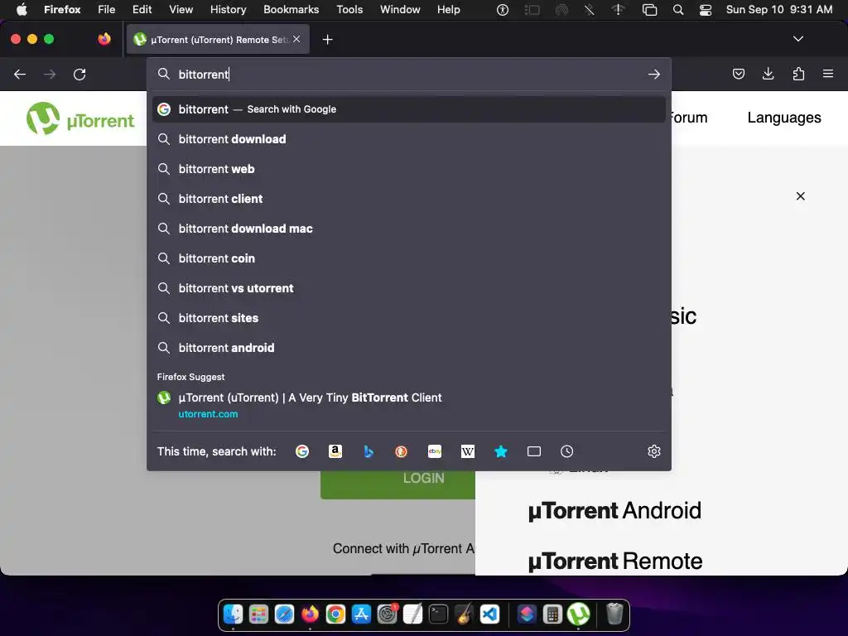
Task: Open Firefox application hamburger menu
Action: pyautogui.click(x=828, y=74)
